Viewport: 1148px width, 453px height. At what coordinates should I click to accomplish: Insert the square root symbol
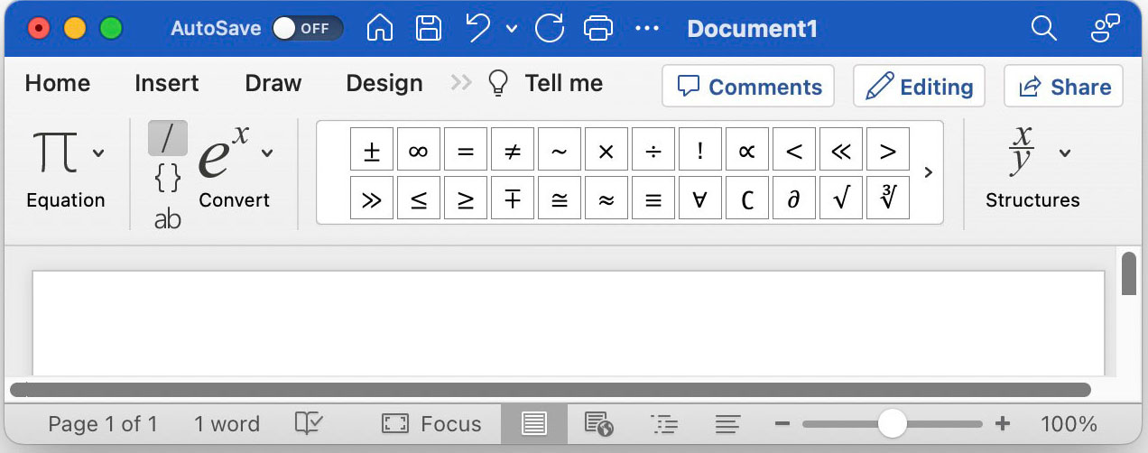tap(840, 199)
